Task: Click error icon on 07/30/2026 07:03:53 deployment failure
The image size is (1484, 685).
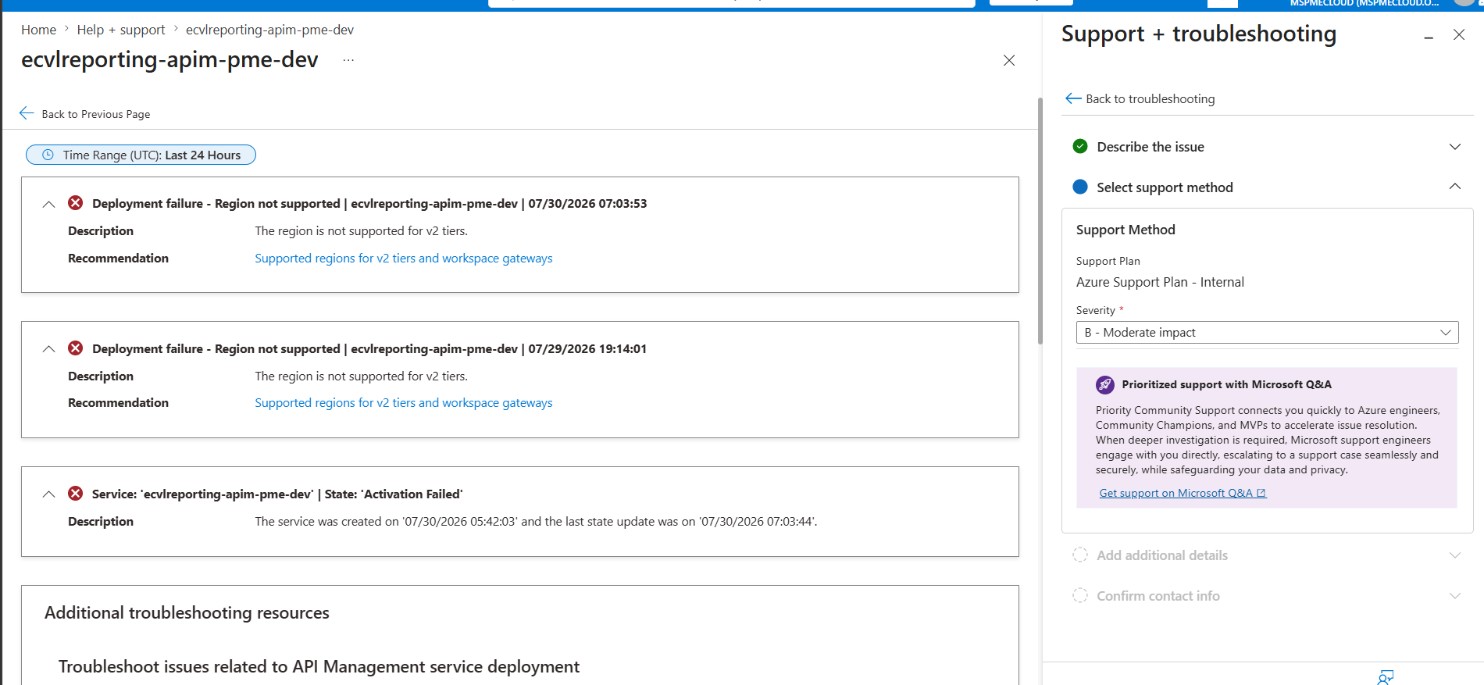Action: coord(75,203)
